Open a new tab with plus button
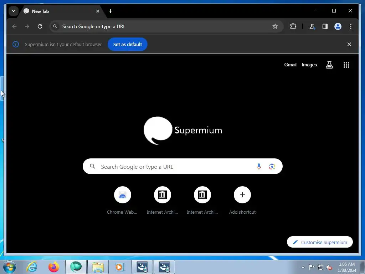The image size is (365, 274). 110,11
